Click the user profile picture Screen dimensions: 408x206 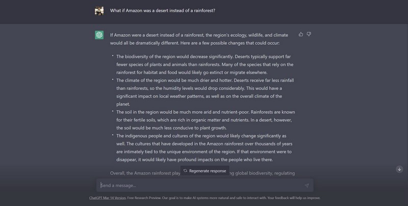99,11
